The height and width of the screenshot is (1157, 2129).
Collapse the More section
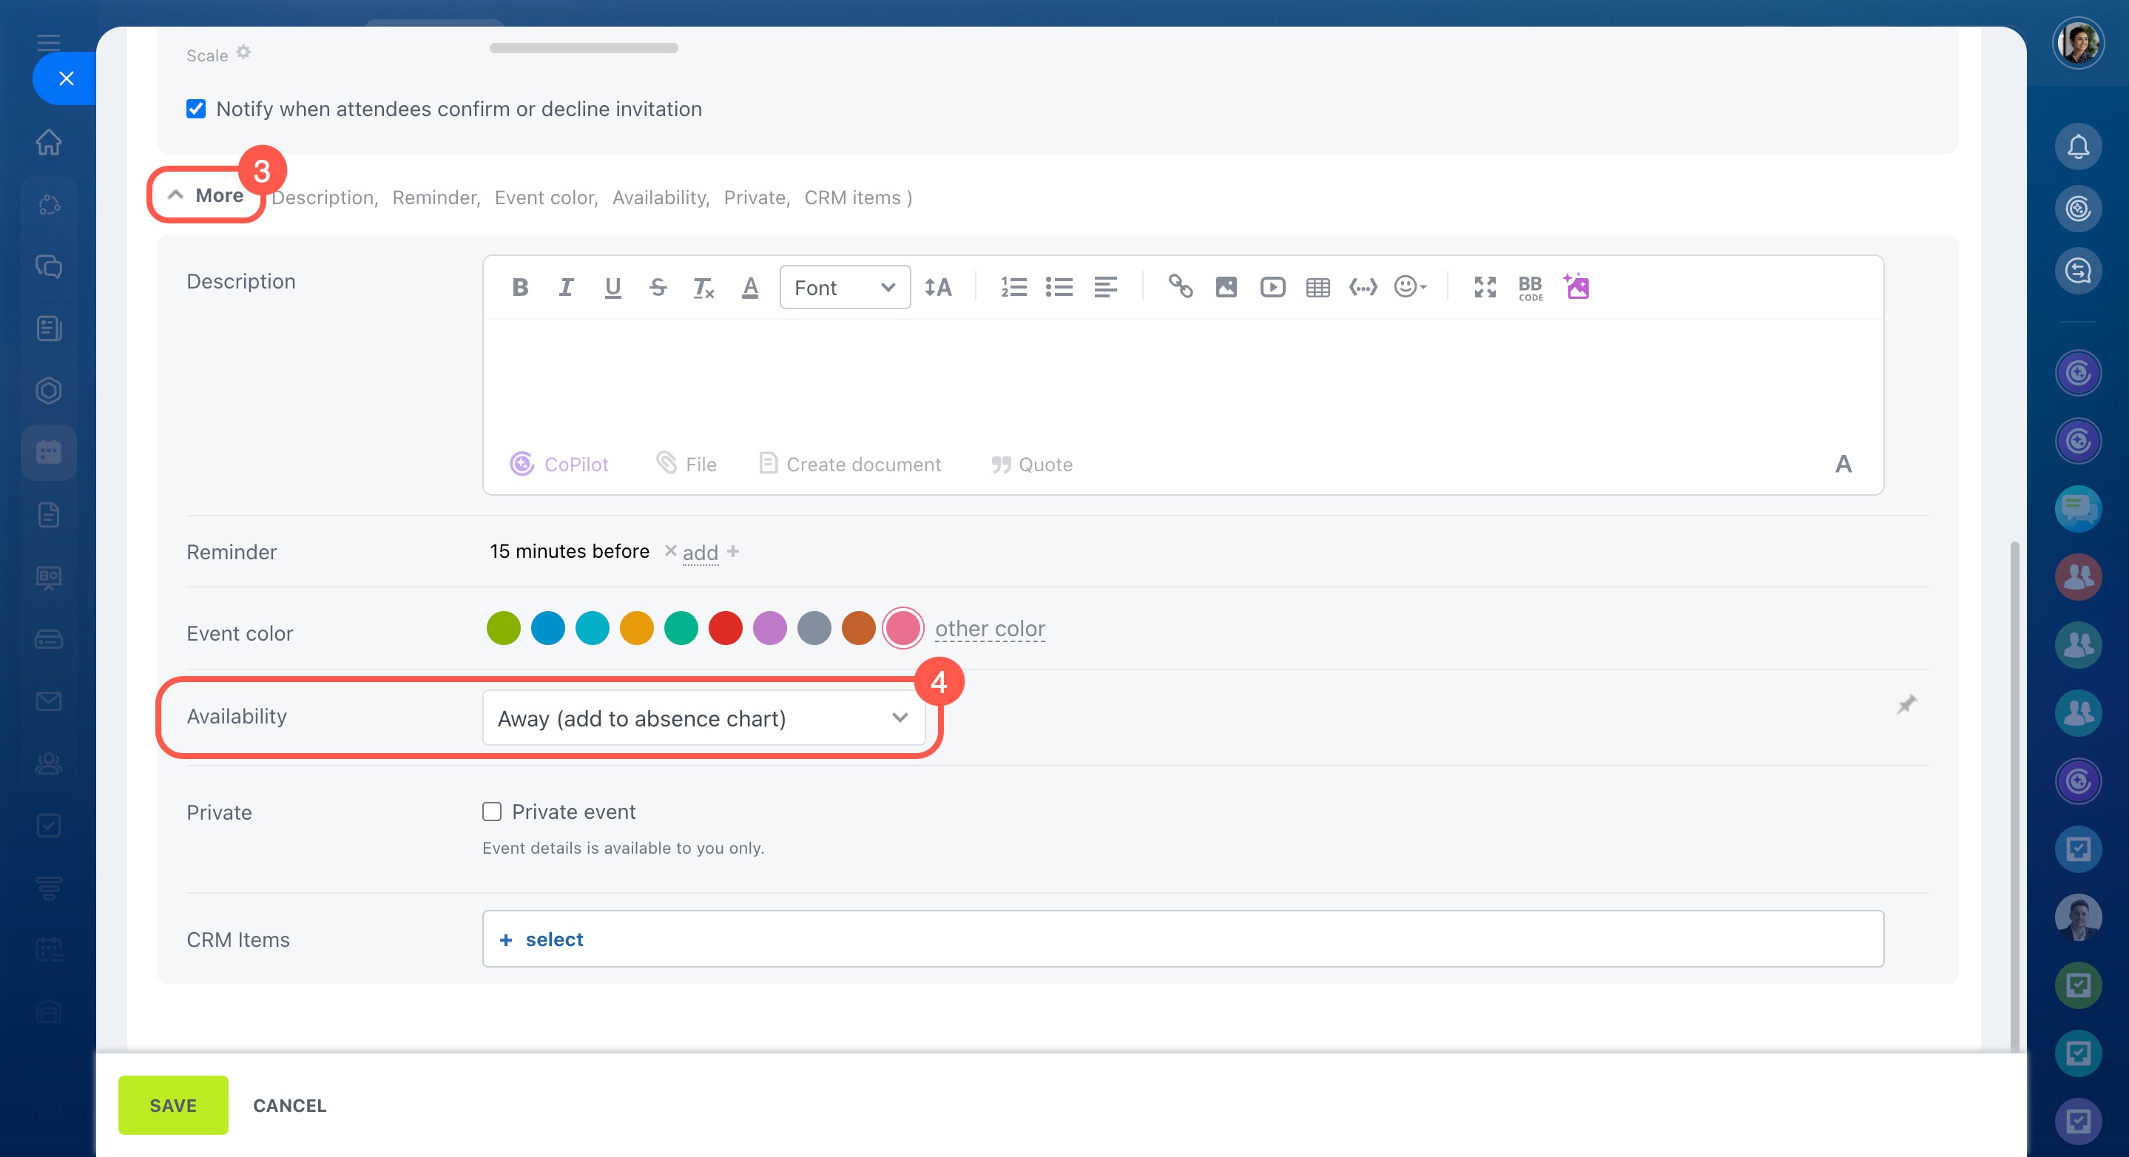pos(206,195)
